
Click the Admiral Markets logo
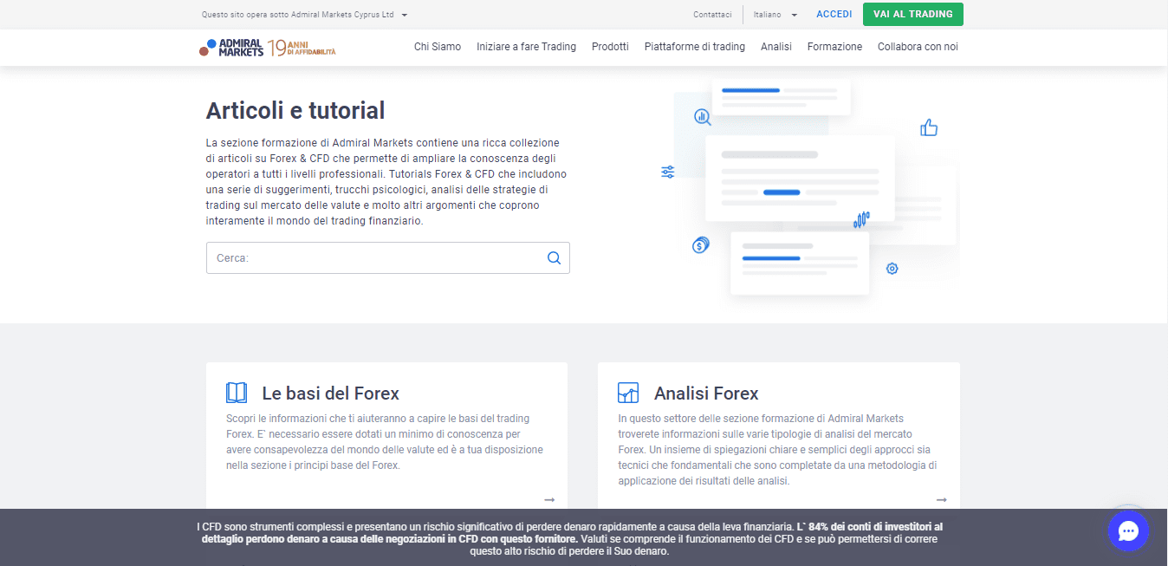[230, 48]
